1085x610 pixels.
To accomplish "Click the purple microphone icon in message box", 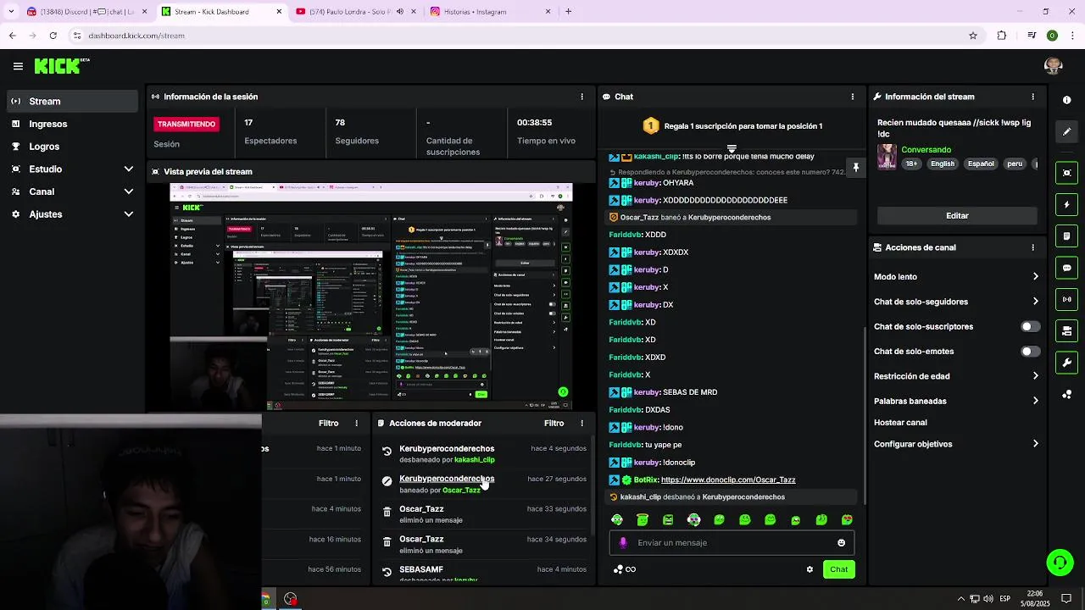I will click(x=623, y=543).
